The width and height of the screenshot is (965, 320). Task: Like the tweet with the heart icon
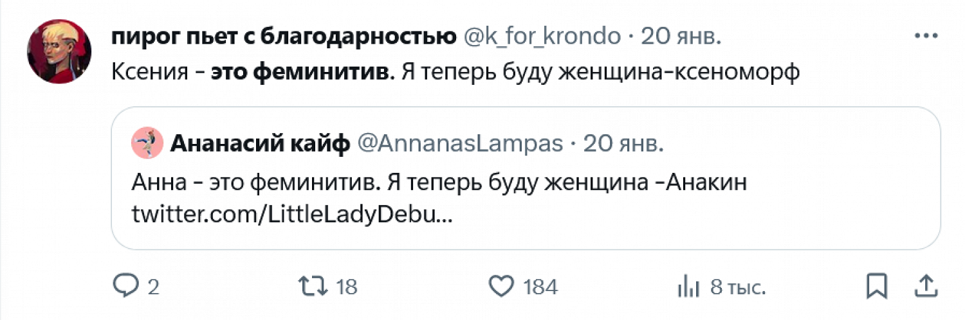coord(502,287)
